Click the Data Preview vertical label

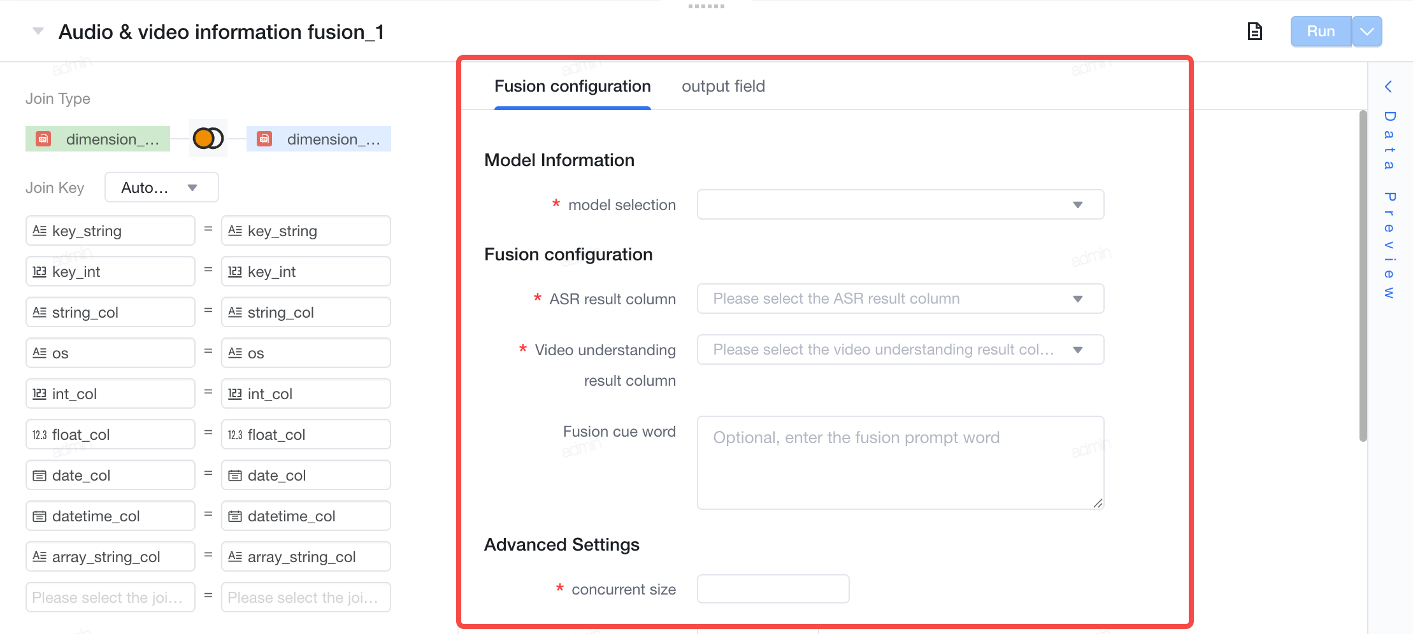tap(1389, 205)
